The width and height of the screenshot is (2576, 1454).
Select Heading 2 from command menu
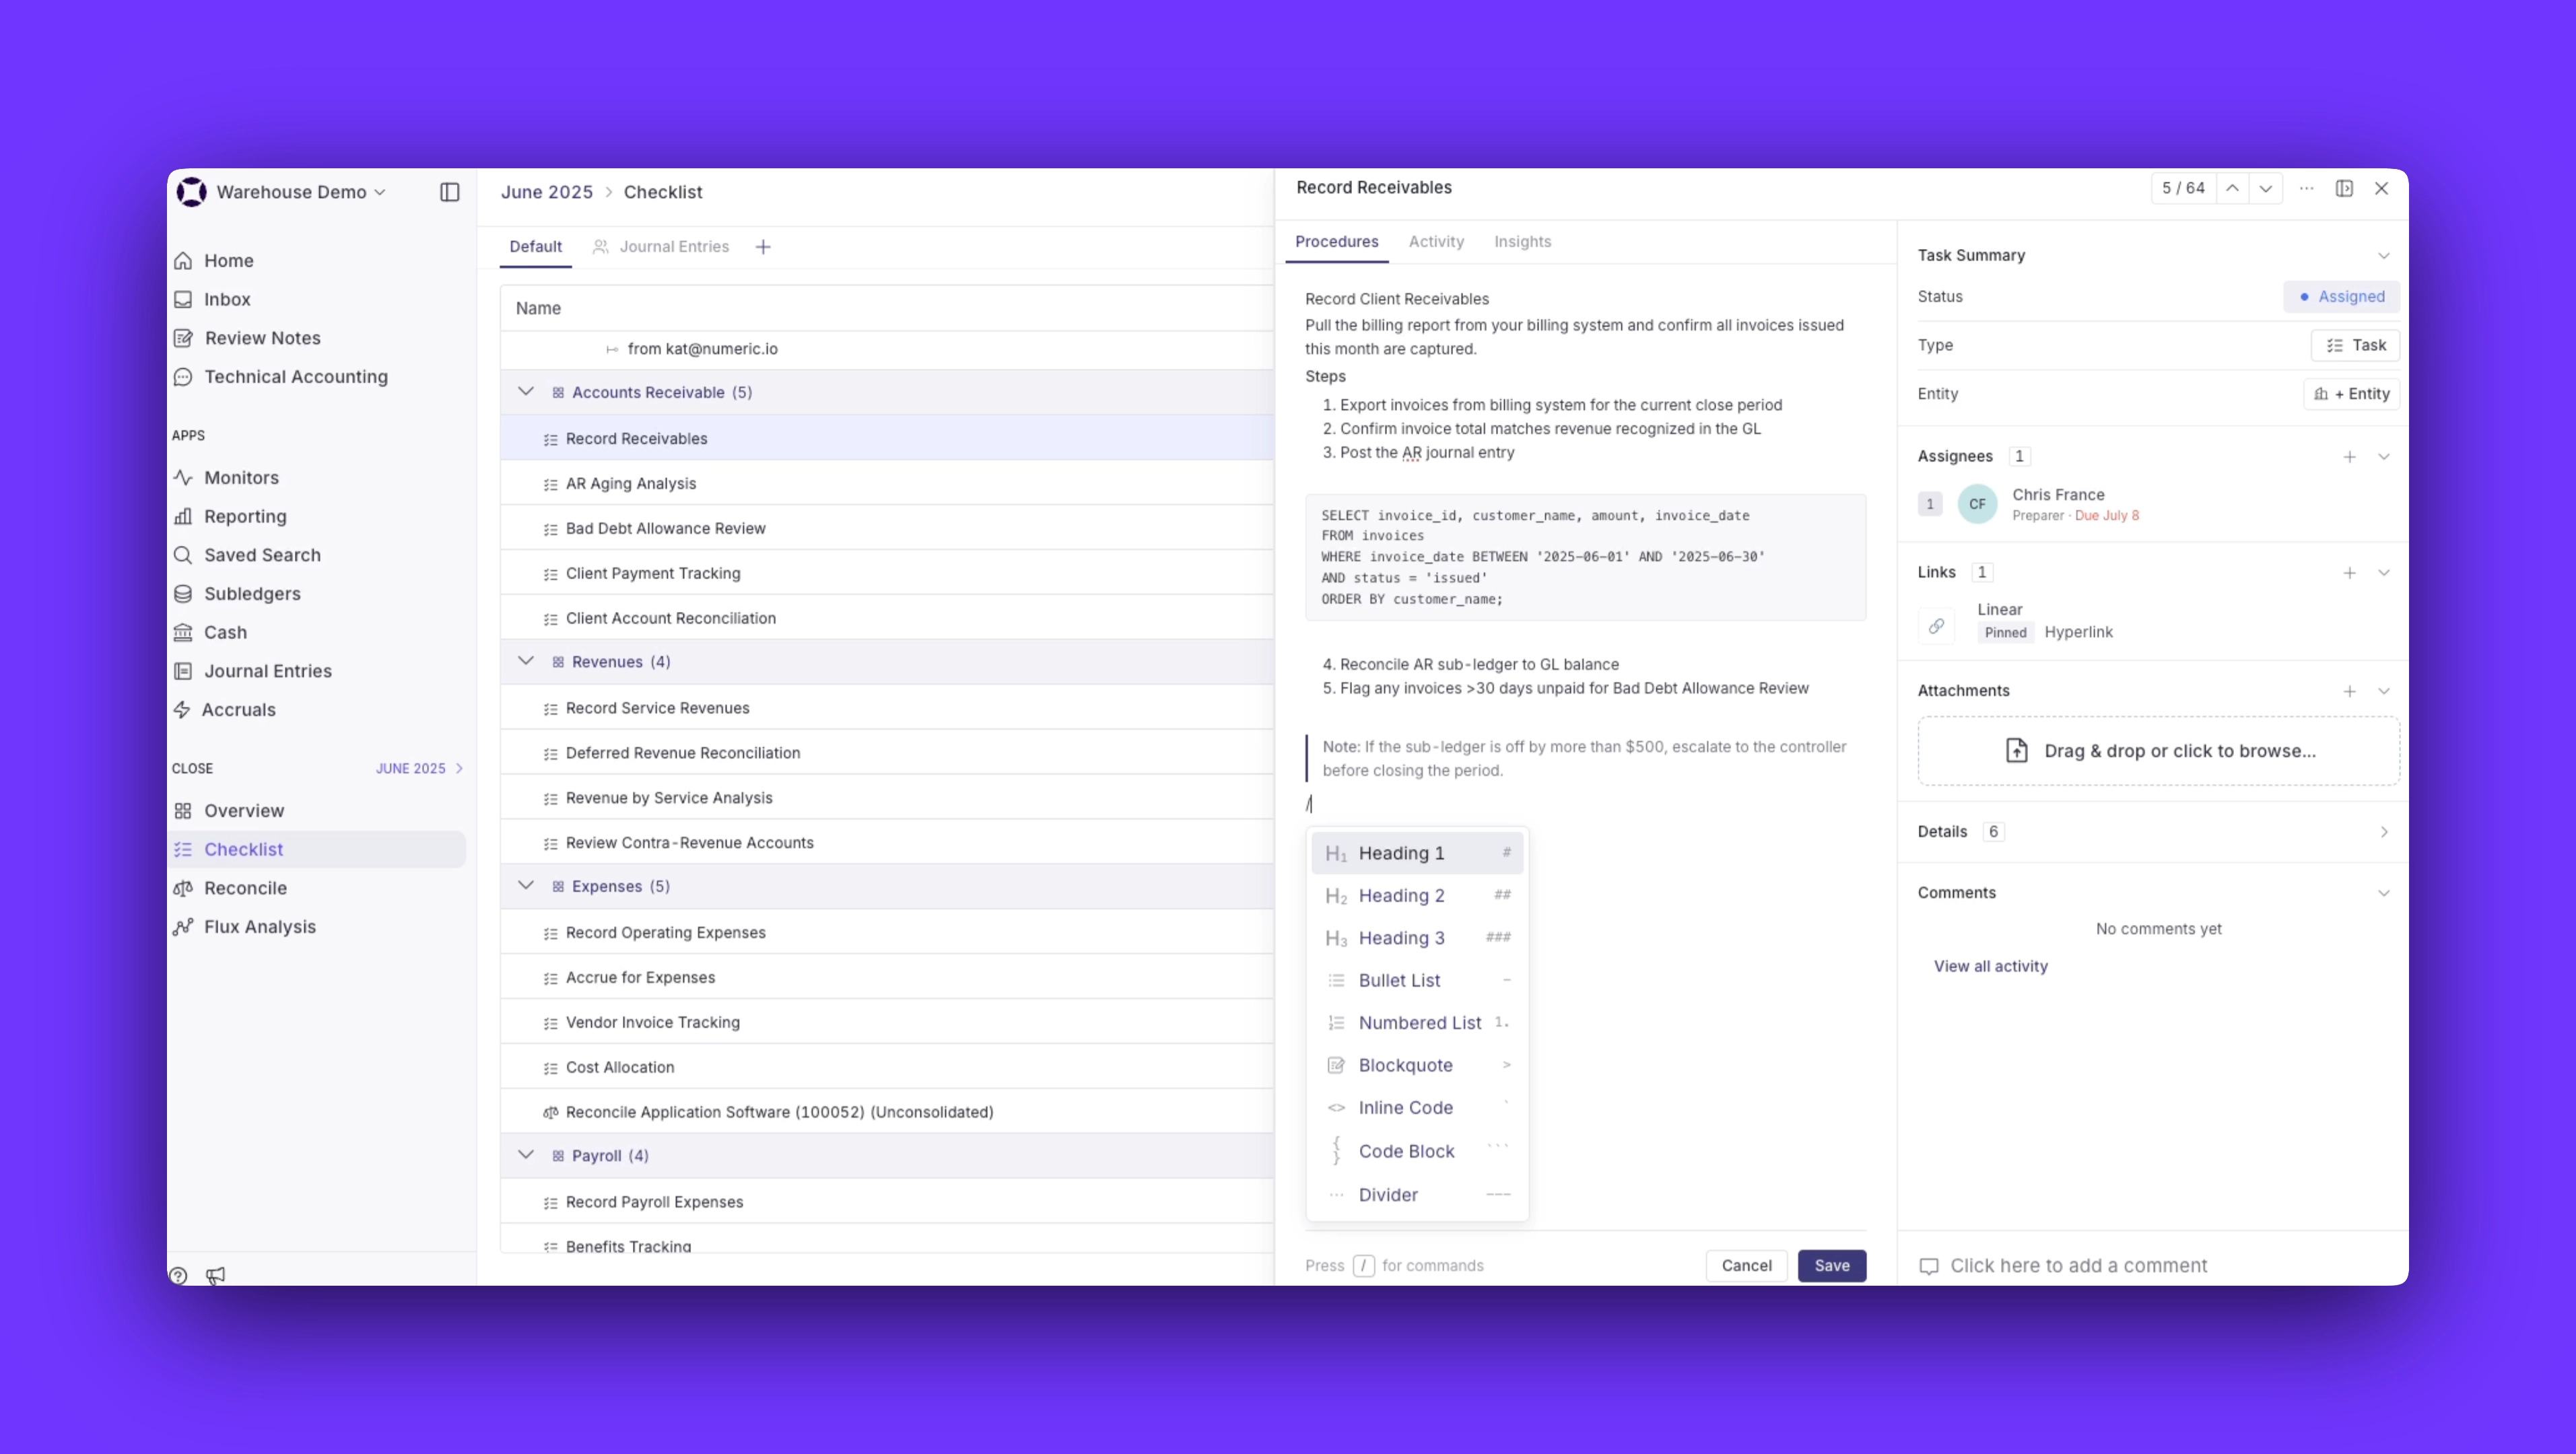[1417, 896]
